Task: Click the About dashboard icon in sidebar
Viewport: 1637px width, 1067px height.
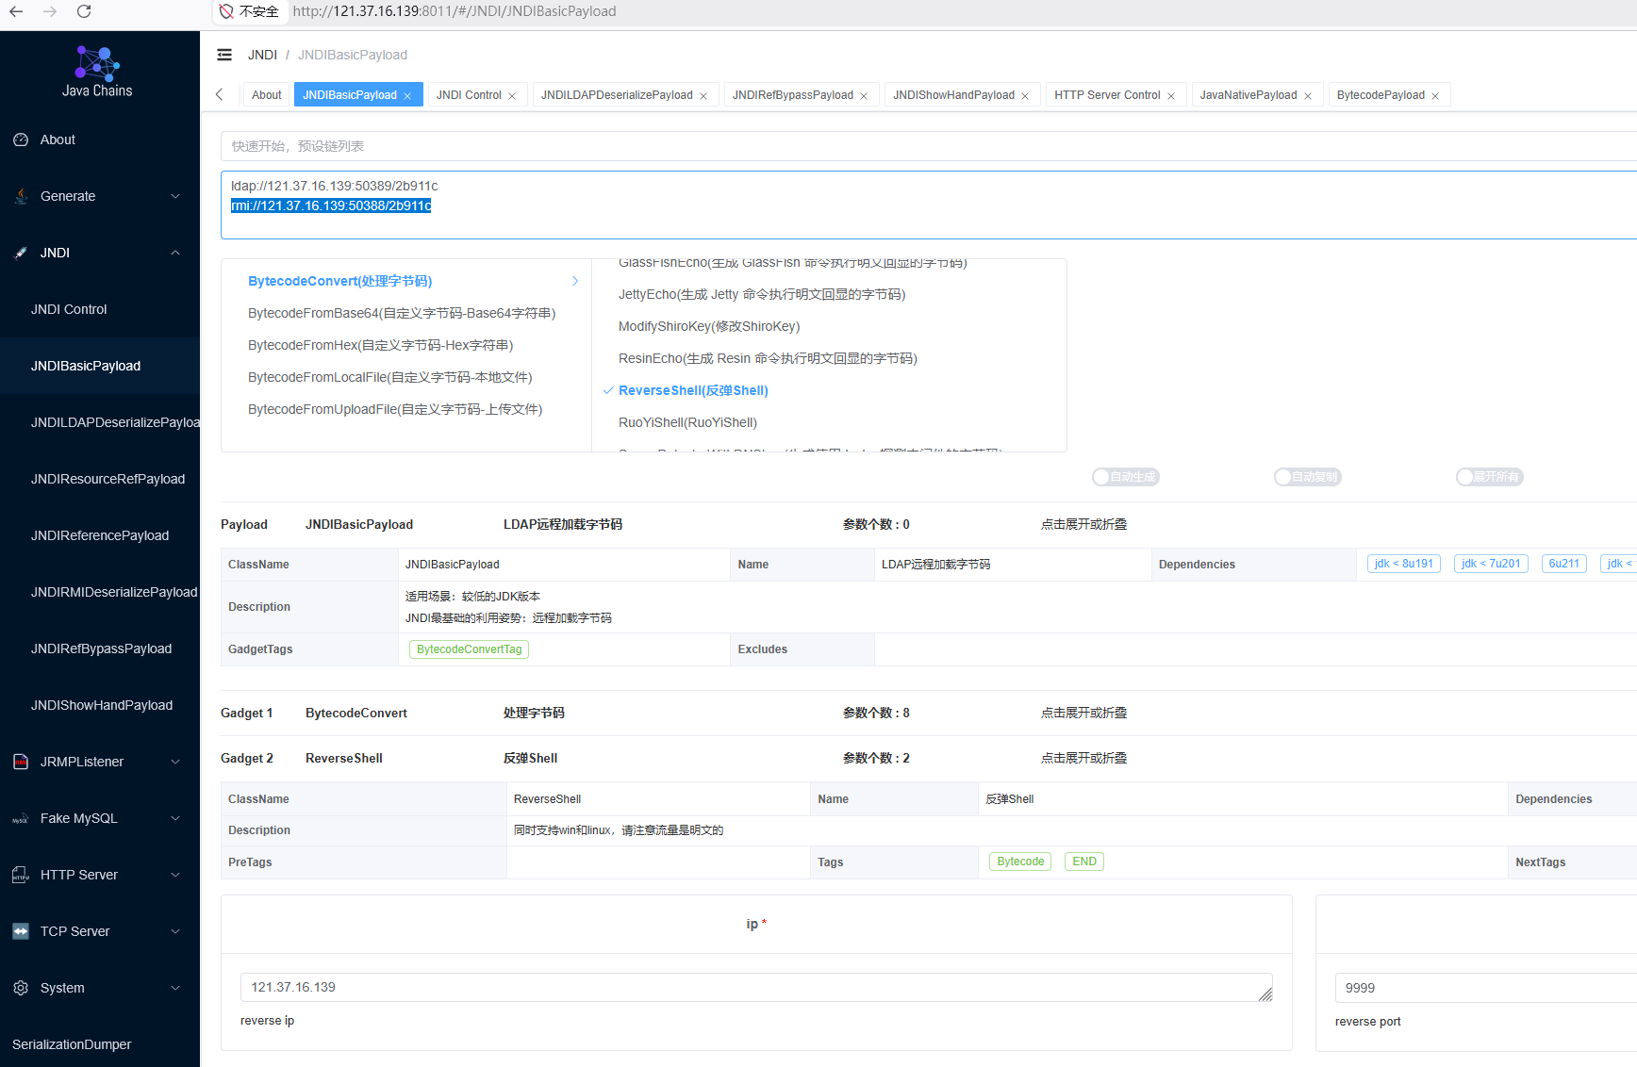Action: [x=21, y=140]
